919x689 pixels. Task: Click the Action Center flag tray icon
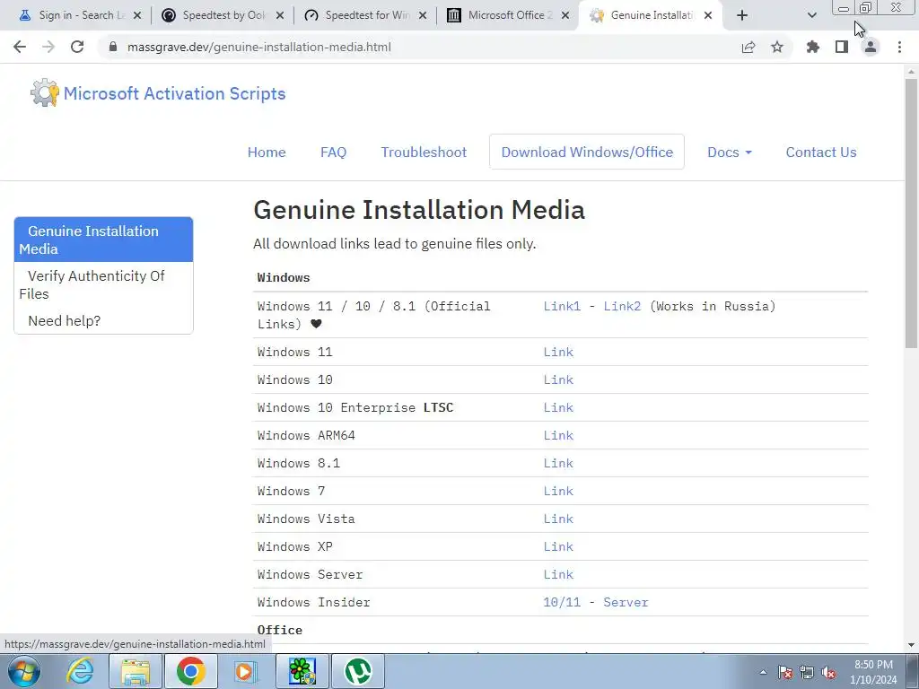point(785,672)
